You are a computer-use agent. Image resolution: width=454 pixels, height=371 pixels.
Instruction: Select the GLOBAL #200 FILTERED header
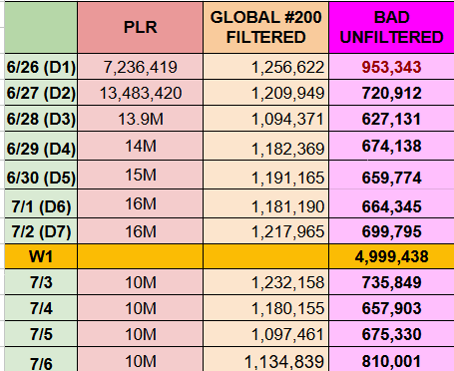(x=265, y=27)
